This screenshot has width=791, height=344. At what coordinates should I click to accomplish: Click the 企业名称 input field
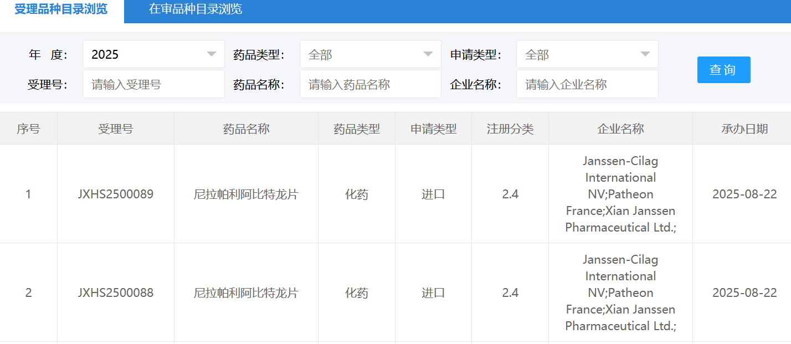587,84
